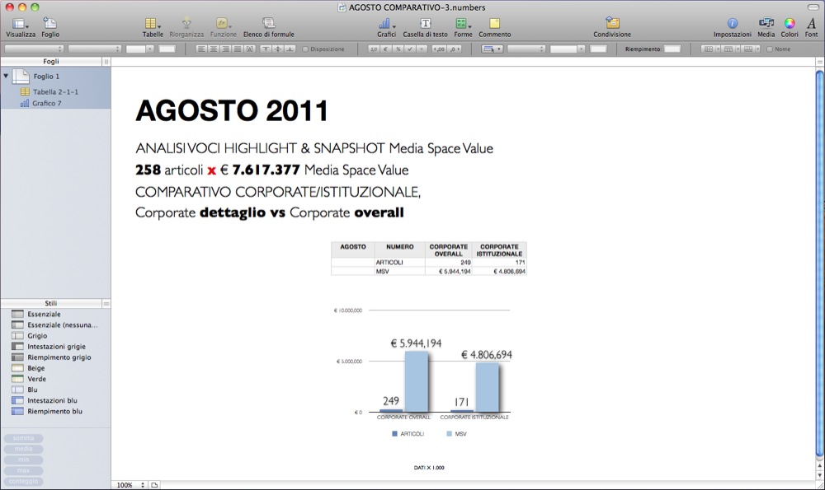Open the 100% zoom level popup
The width and height of the screenshot is (825, 490).
130,485
